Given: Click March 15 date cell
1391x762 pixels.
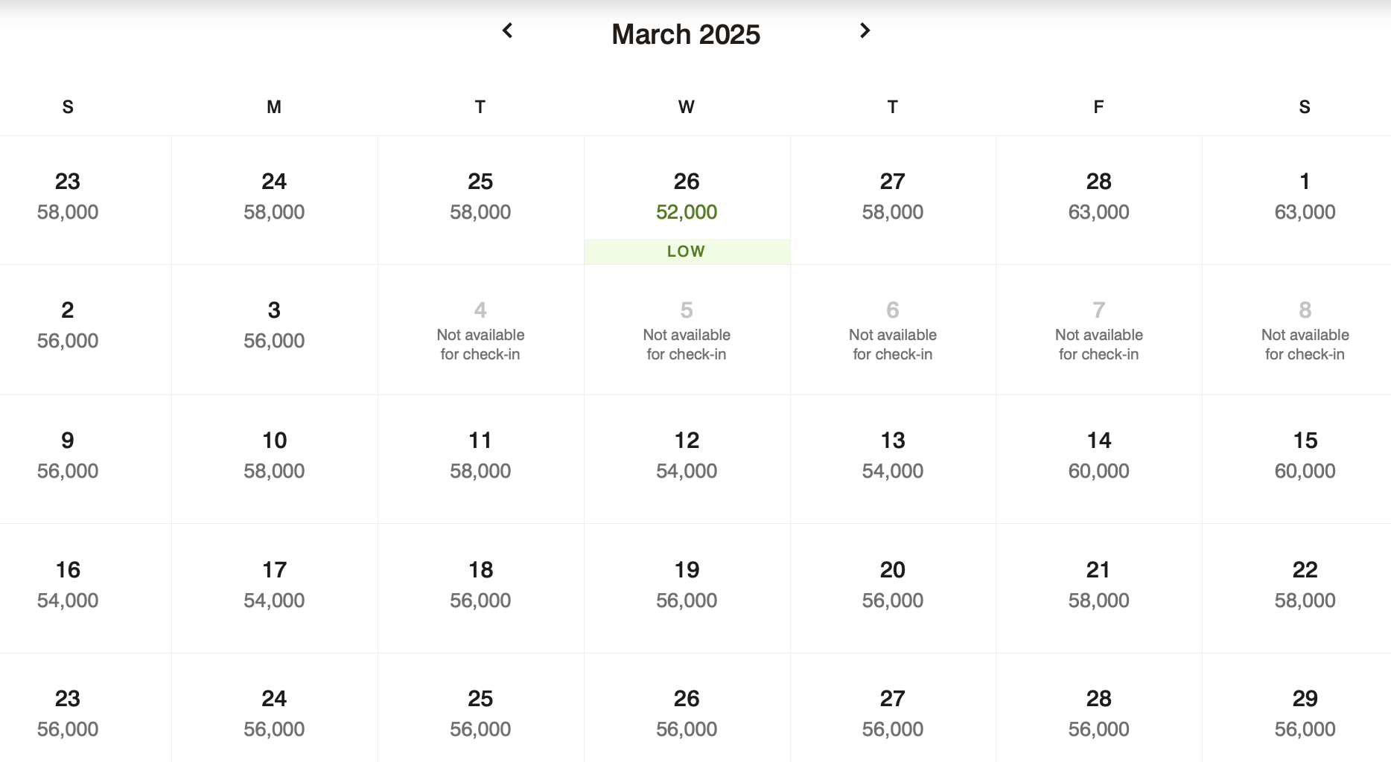Looking at the screenshot, I should click(x=1305, y=455).
